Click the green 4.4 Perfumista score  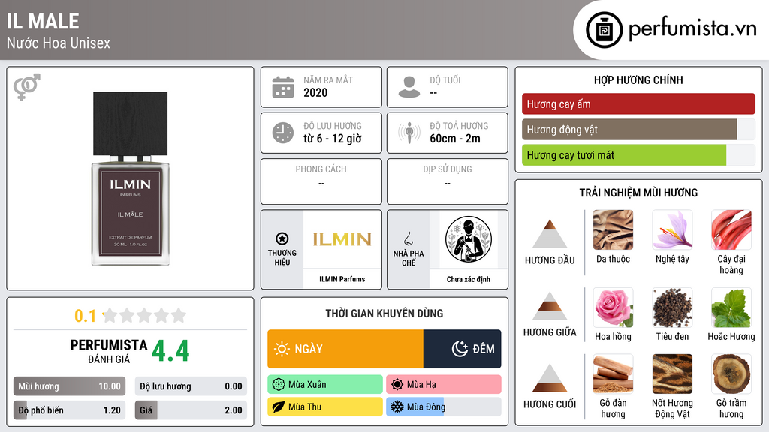[170, 351]
